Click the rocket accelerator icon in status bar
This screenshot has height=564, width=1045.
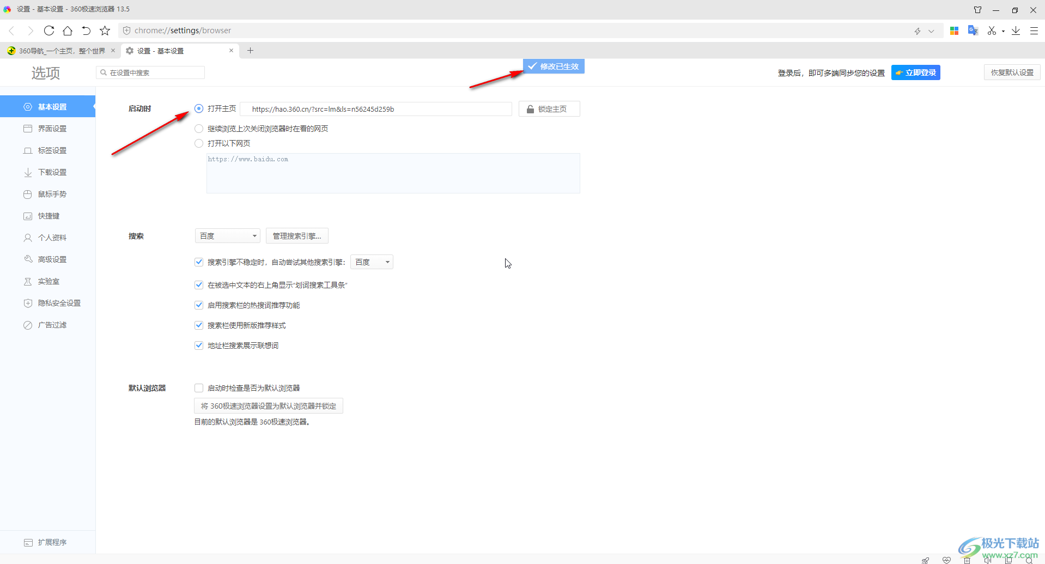coord(925,560)
